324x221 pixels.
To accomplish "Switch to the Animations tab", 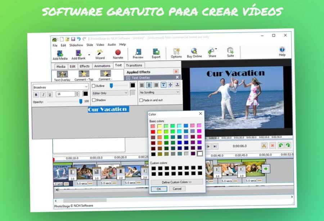I will (x=102, y=66).
